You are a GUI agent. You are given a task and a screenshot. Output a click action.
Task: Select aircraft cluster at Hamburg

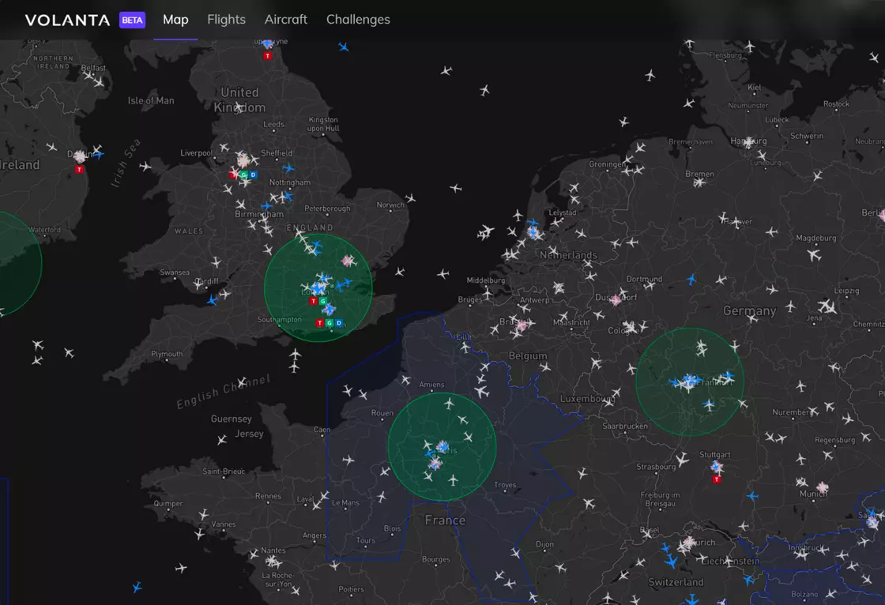click(749, 142)
